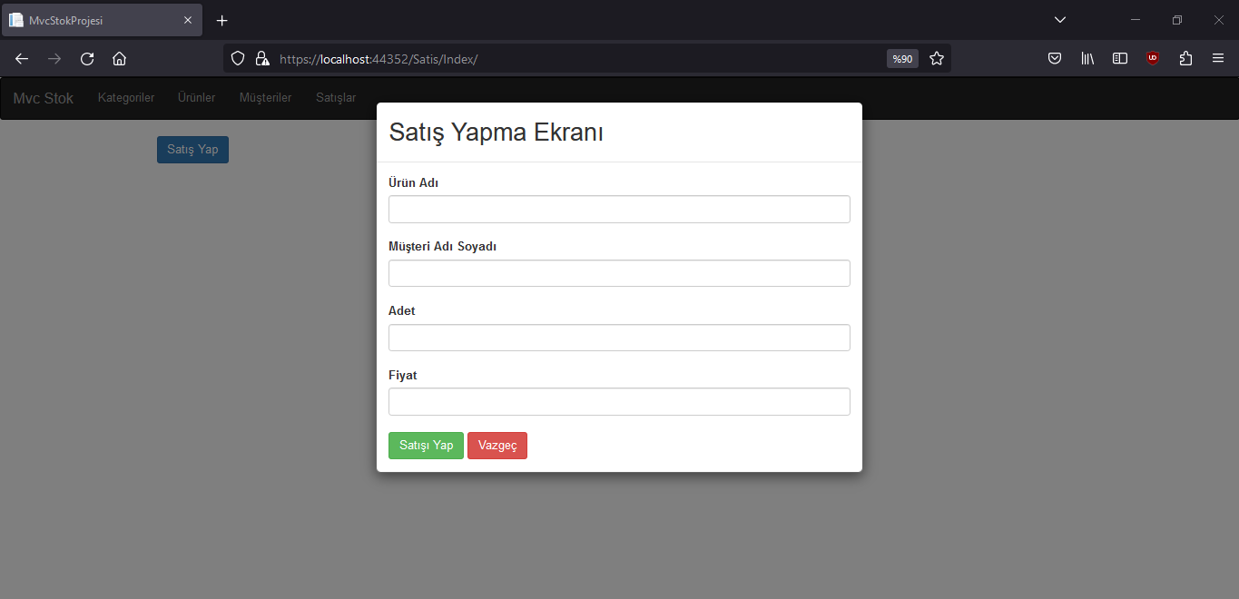Image resolution: width=1239 pixels, height=599 pixels.
Task: Open the sidebar panel icon
Action: [1119, 58]
